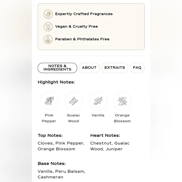Switch to the Extraits tab

coord(115,68)
